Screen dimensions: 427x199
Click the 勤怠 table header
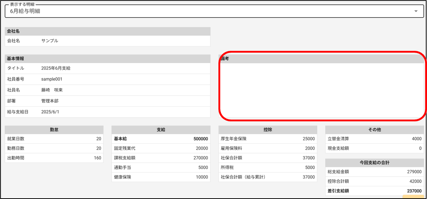click(x=54, y=130)
